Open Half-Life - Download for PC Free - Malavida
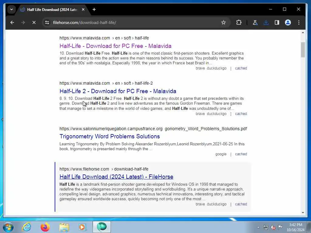This screenshot has width=311, height=233. tap(115, 46)
